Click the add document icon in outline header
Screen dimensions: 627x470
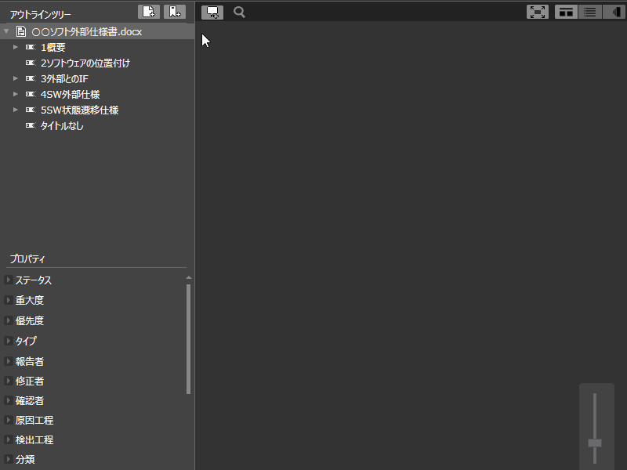coord(149,11)
